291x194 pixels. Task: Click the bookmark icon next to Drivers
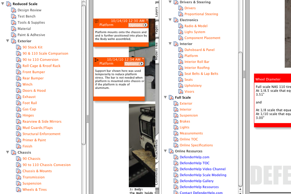(180, 8)
